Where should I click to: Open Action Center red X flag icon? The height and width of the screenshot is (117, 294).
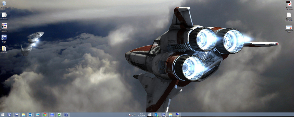click(x=130, y=115)
